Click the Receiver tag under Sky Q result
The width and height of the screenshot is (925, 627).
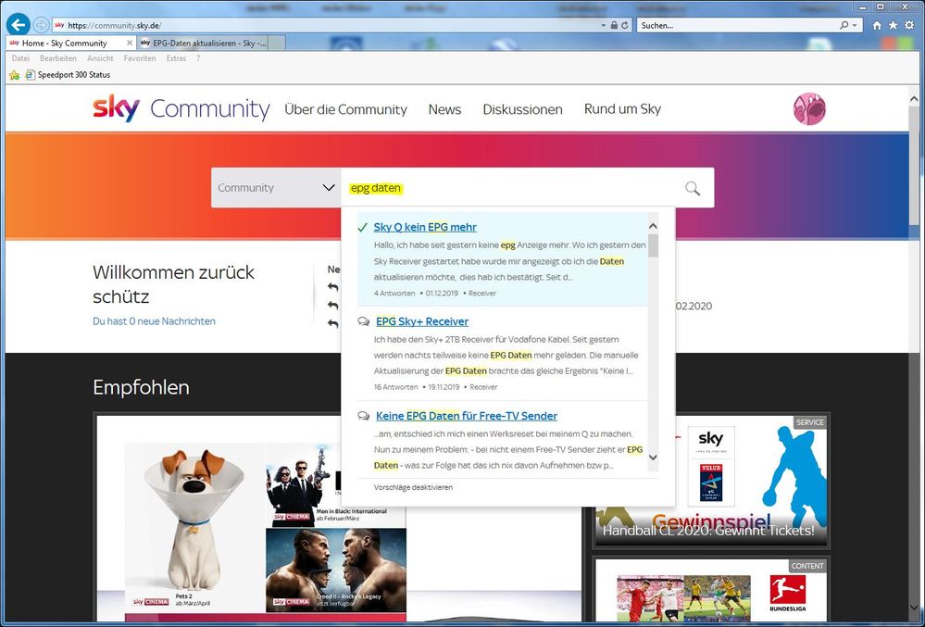(x=482, y=294)
